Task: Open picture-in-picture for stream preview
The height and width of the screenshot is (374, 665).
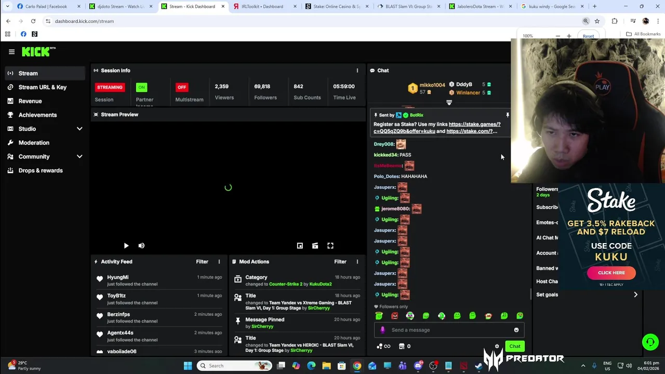Action: 300,246
